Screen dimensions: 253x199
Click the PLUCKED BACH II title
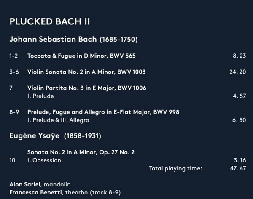click(50, 21)
